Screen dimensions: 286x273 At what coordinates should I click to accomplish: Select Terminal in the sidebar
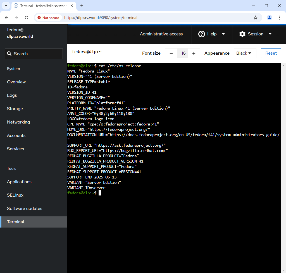(x=34, y=222)
